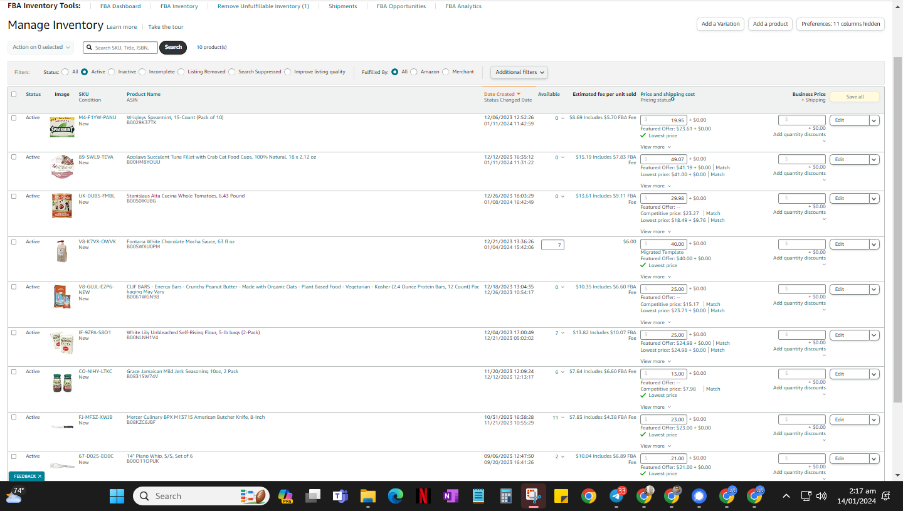Open the Action on 0 selected dropdown

[x=41, y=47]
